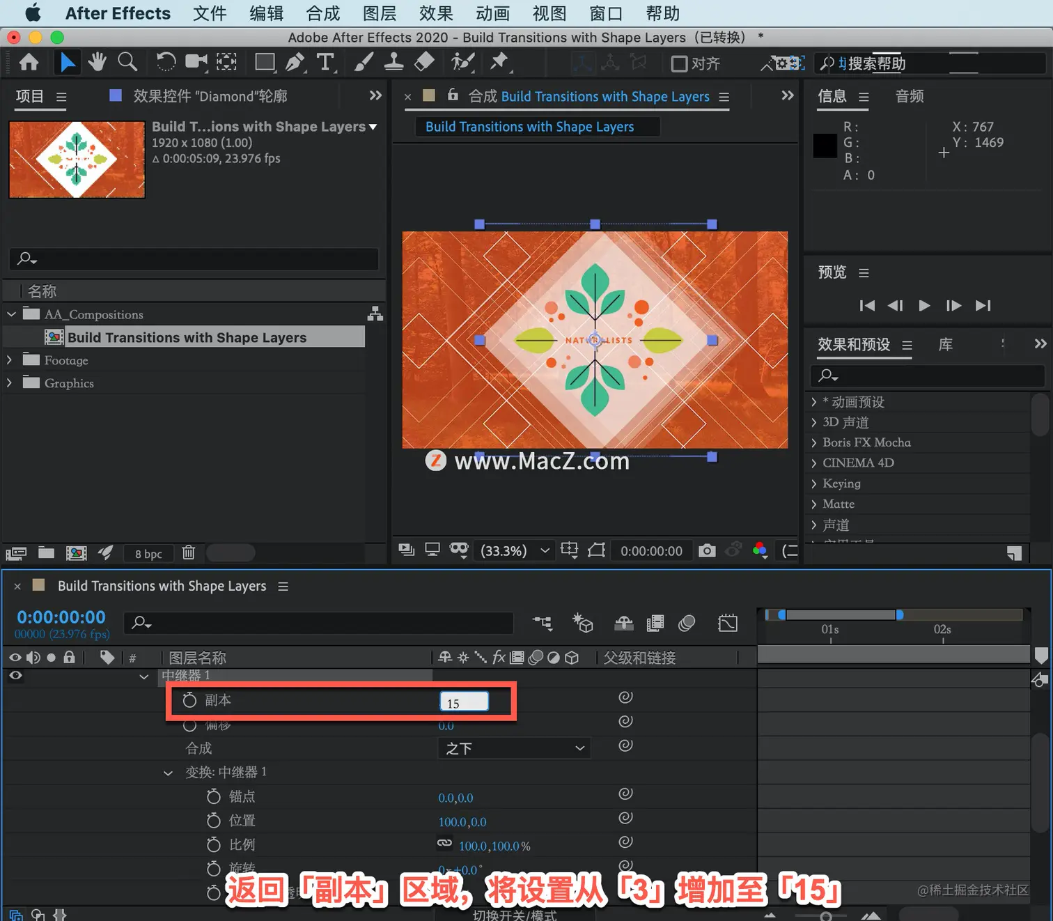The image size is (1053, 921).
Task: Select the Brush tool
Action: pos(363,62)
